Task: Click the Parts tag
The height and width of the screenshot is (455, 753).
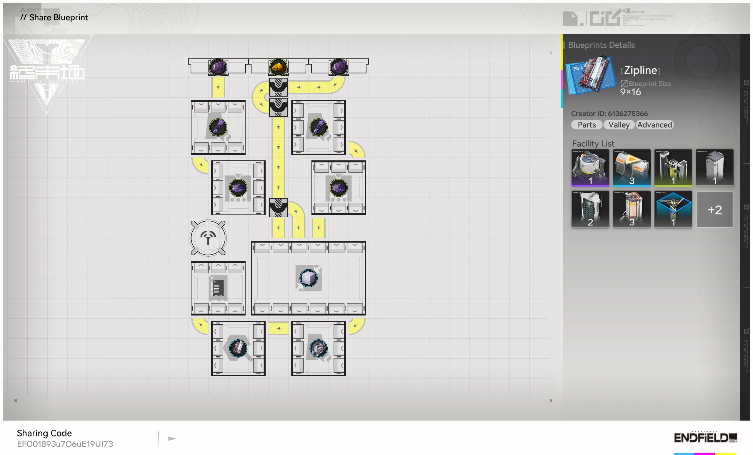Action: coord(587,125)
